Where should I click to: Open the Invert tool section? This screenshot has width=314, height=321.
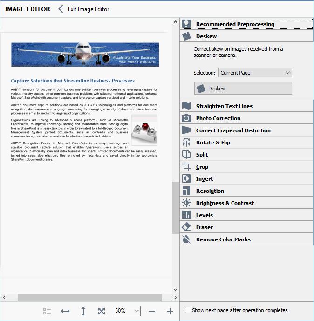pyautogui.click(x=246, y=178)
